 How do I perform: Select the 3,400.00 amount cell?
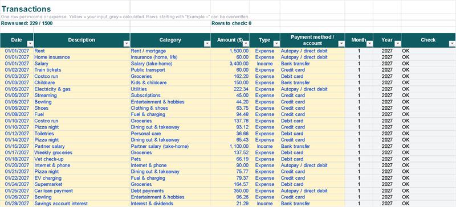230,64
